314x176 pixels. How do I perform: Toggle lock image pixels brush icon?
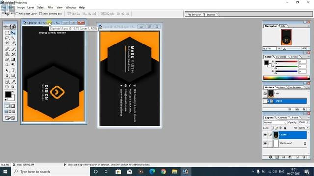tap(277, 128)
